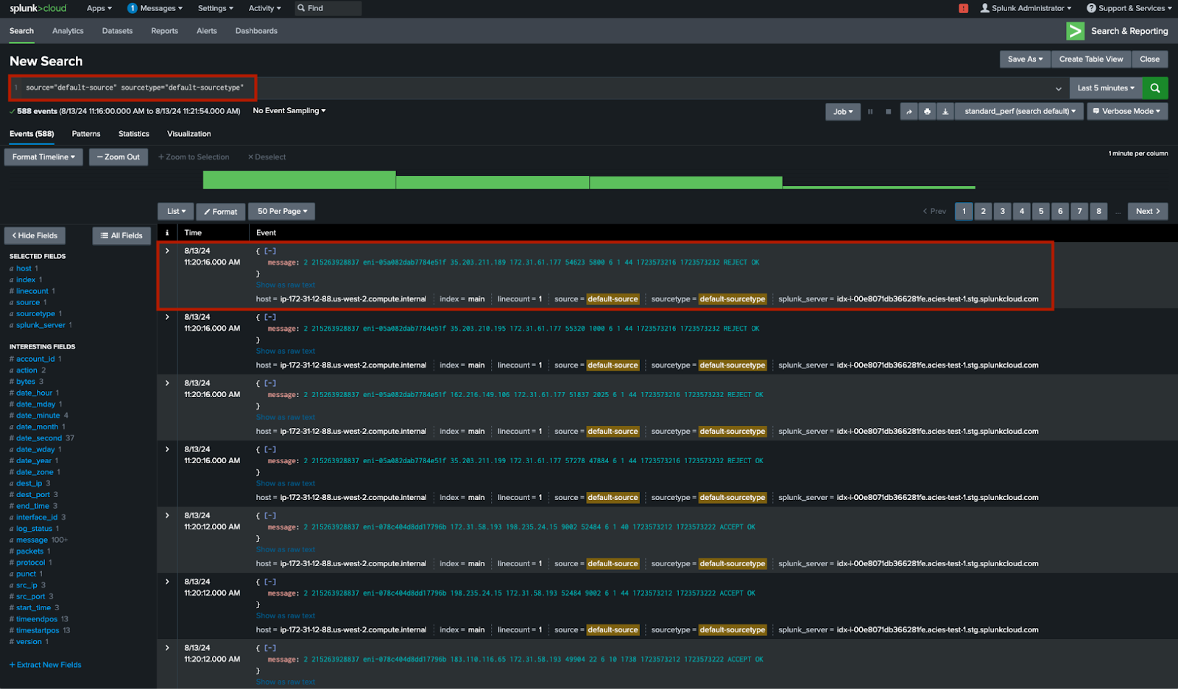This screenshot has height=689, width=1178.
Task: Open the Verbose Mode dropdown
Action: click(1126, 112)
